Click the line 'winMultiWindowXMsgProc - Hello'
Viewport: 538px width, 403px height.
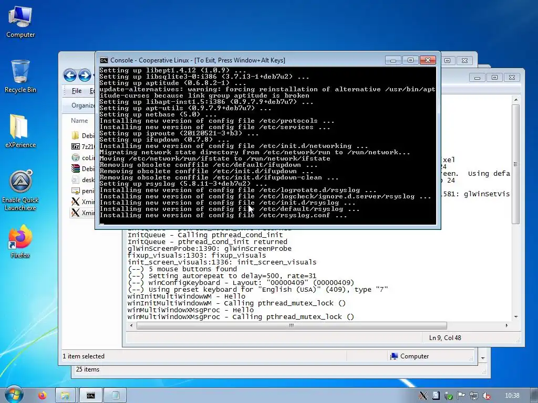click(x=190, y=310)
